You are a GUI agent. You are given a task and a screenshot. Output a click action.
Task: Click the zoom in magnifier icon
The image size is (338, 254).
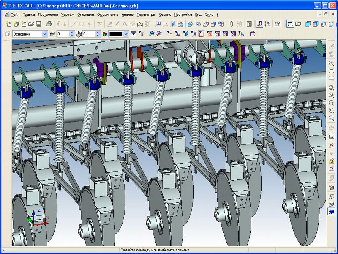(x=331, y=63)
